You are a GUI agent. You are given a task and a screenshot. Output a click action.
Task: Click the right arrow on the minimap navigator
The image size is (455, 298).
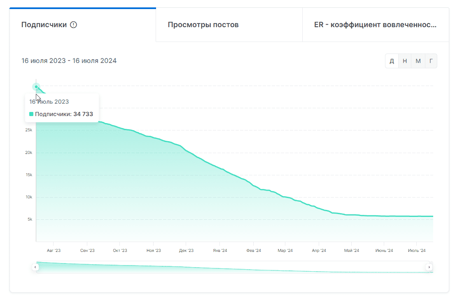tap(429, 267)
